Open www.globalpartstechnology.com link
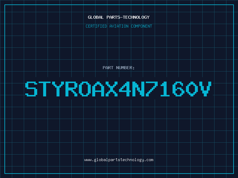Viewport: 238px width, 178px height. click(x=119, y=160)
